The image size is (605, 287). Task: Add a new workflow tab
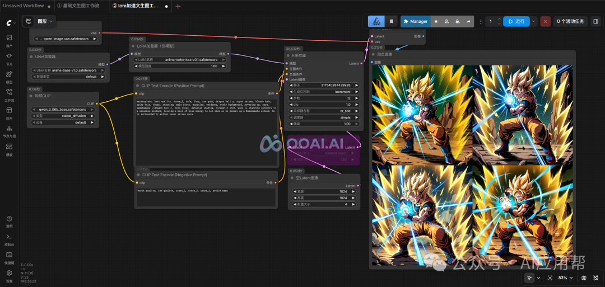pos(178,6)
